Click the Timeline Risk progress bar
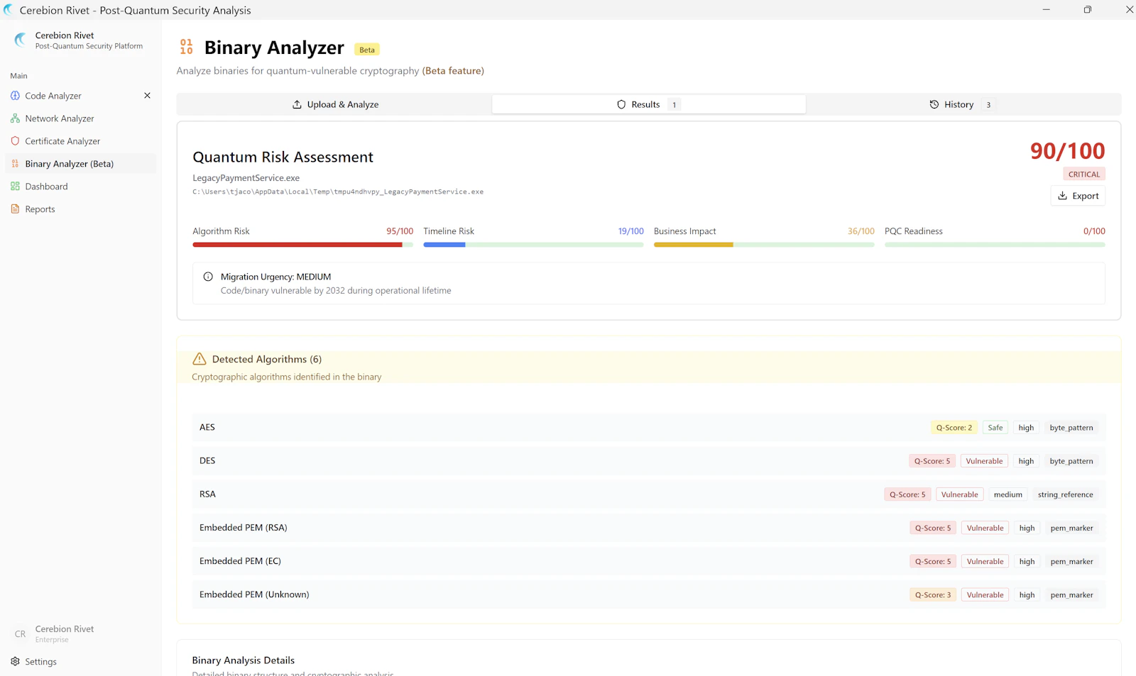Viewport: 1136px width, 676px height. (x=533, y=245)
